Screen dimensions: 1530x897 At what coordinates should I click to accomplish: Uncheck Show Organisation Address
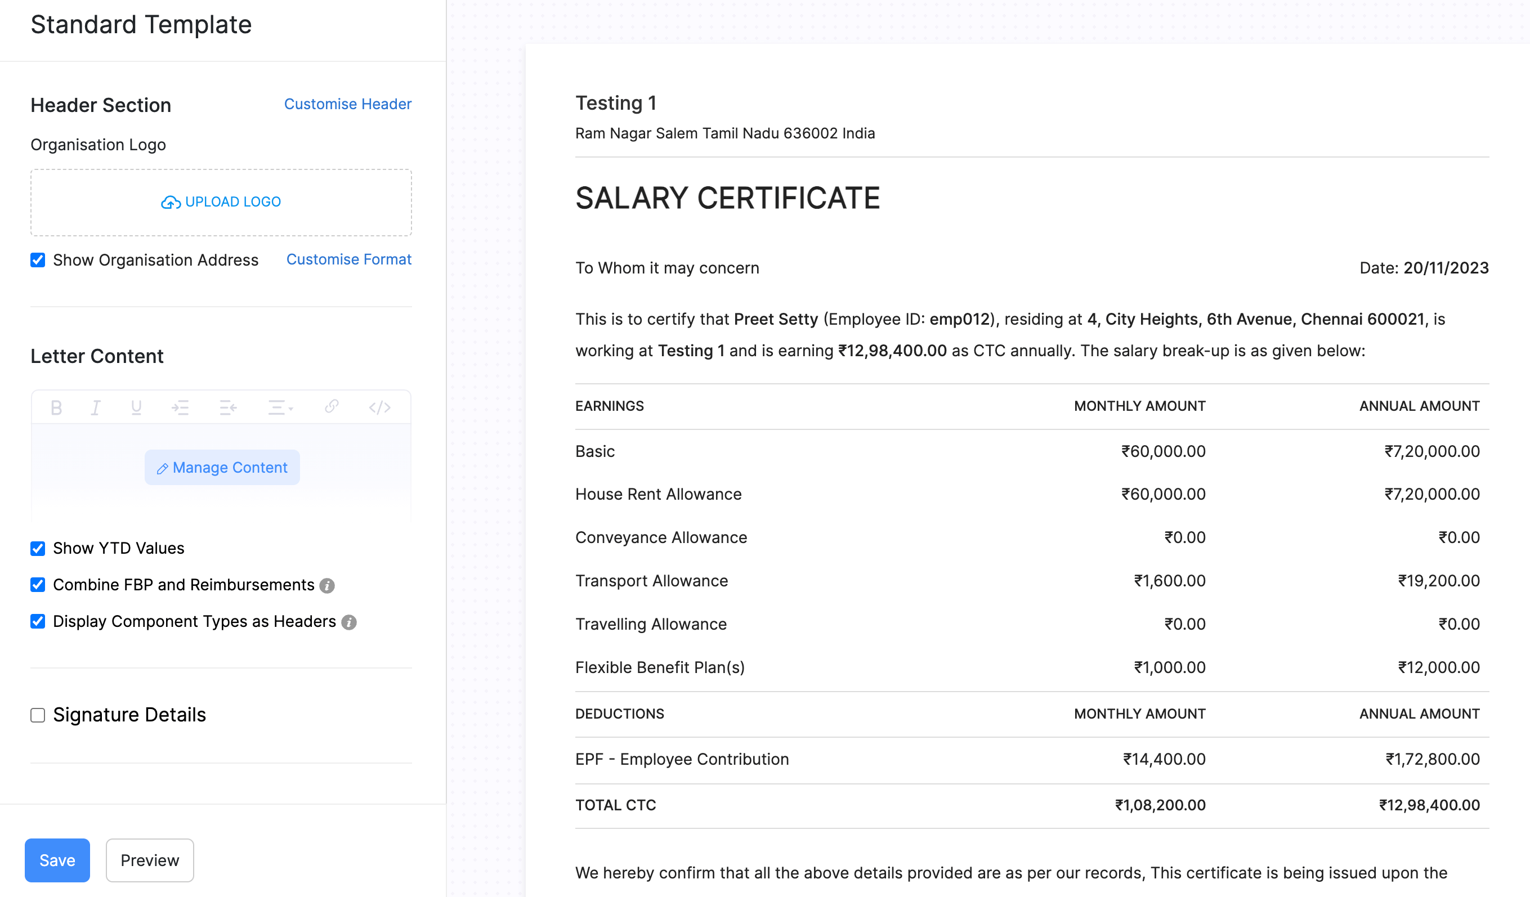[x=38, y=261]
